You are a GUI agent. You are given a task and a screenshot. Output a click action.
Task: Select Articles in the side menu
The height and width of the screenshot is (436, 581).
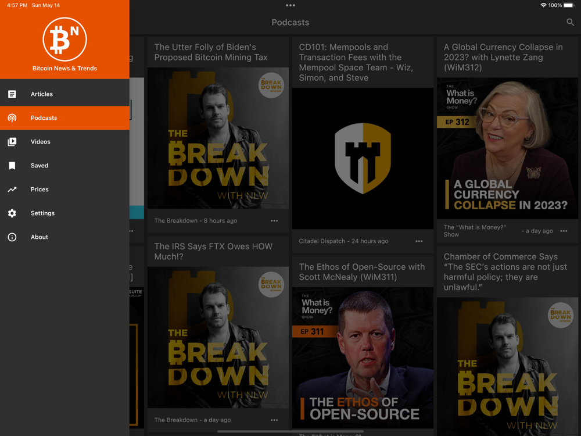[64, 94]
